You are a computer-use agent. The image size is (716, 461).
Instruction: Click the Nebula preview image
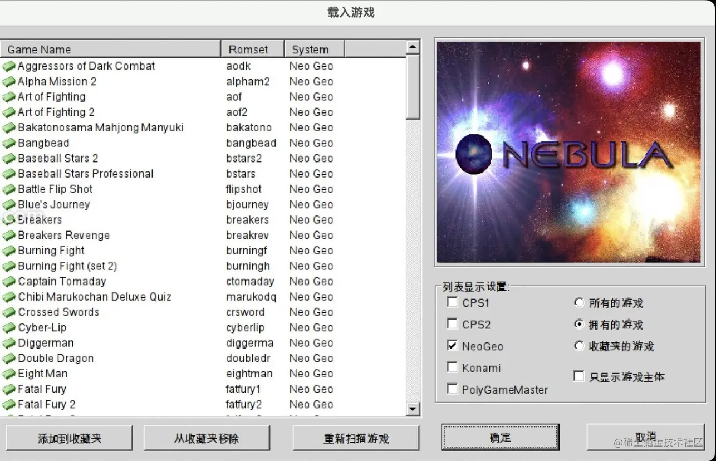point(569,152)
